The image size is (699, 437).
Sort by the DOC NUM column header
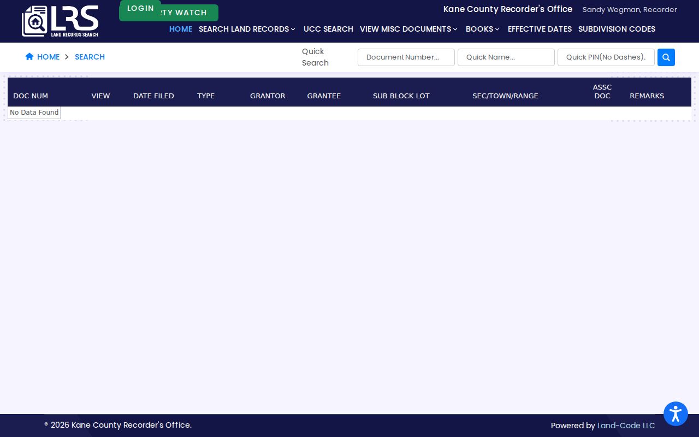(31, 96)
